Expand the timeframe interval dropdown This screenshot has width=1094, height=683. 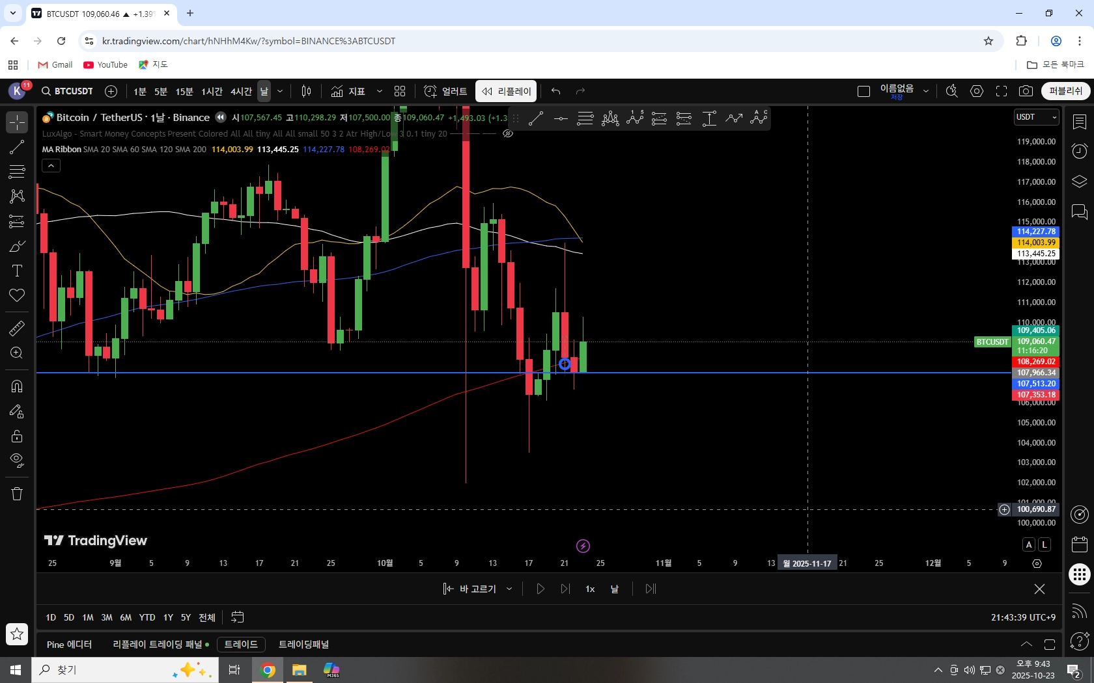tap(280, 92)
